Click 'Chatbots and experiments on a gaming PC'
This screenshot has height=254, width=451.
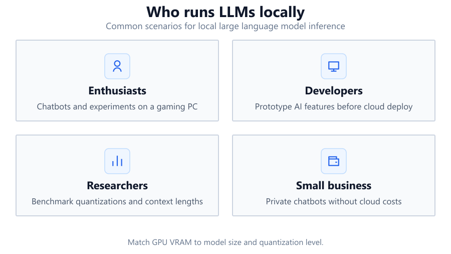tap(117, 106)
